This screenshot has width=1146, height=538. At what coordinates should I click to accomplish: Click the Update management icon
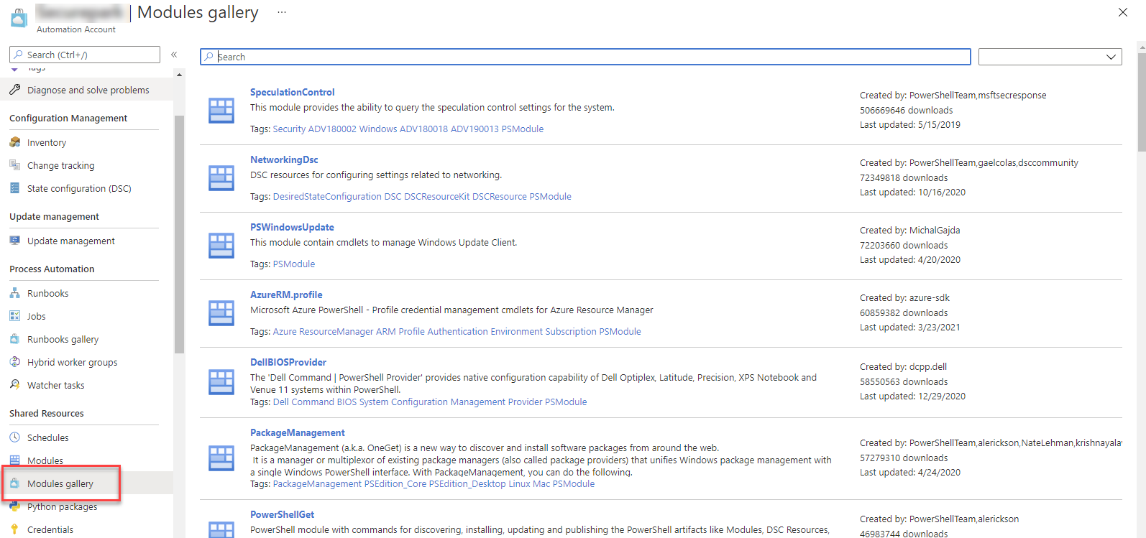click(x=15, y=241)
